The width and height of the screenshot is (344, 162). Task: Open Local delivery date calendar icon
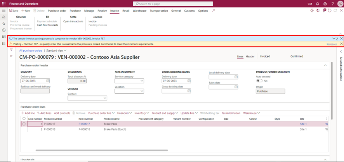point(236,77)
